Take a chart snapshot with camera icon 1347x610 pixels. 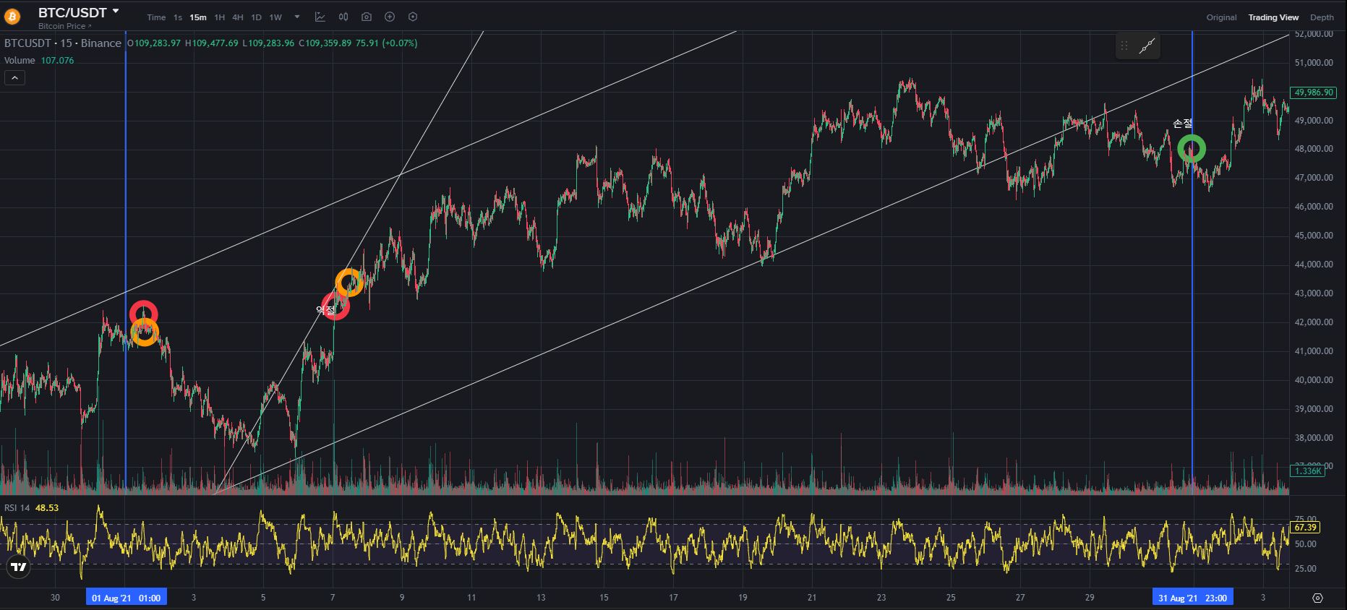(x=367, y=17)
